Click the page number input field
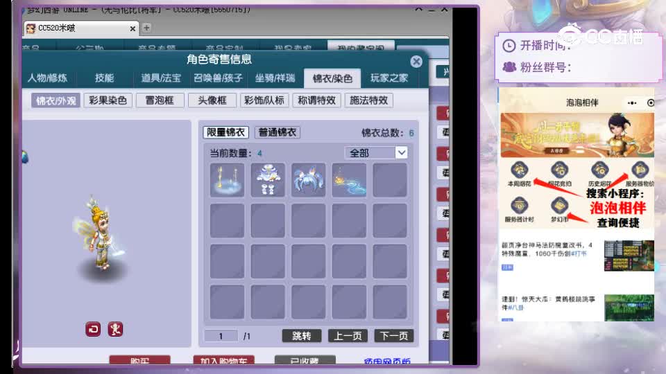 point(221,336)
